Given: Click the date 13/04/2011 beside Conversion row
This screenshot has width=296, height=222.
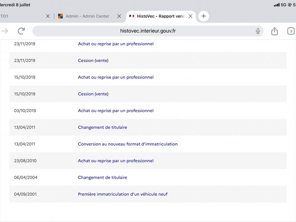Looking at the screenshot, I should [24, 144].
